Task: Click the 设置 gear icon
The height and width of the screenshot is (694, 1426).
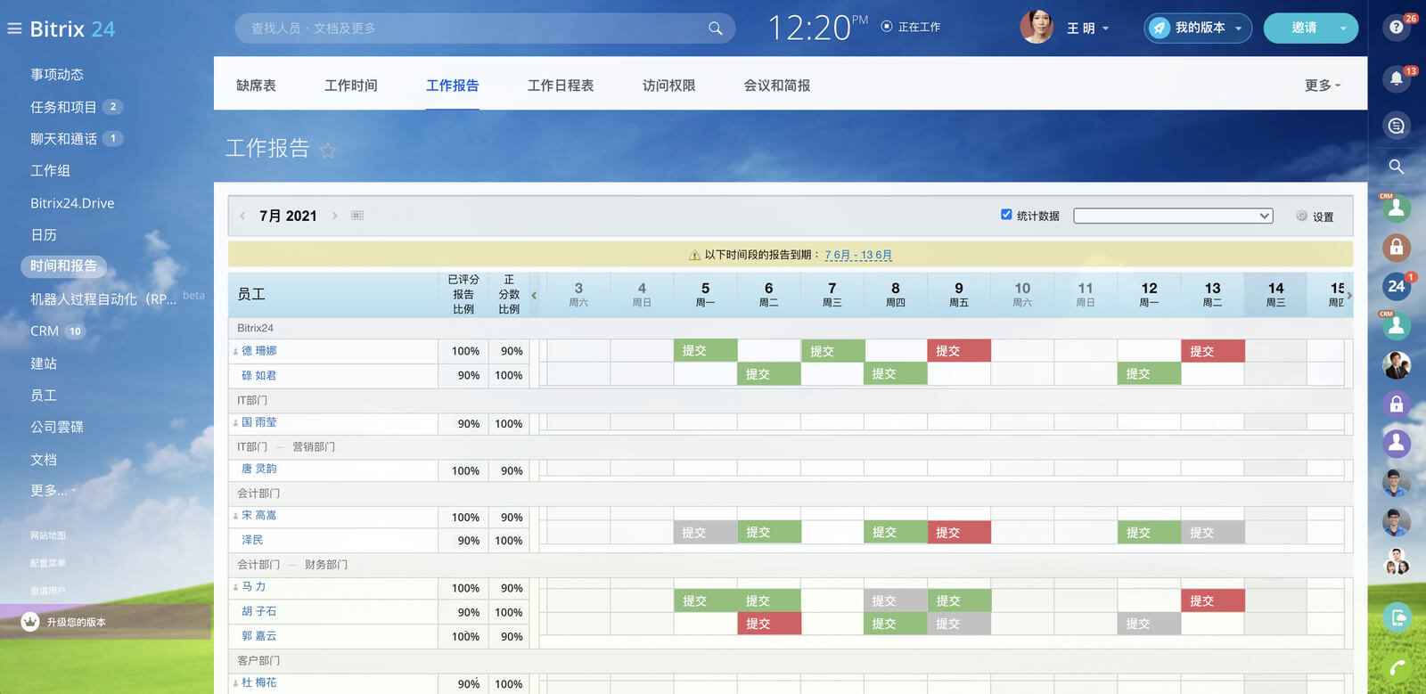Action: pyautogui.click(x=1302, y=216)
